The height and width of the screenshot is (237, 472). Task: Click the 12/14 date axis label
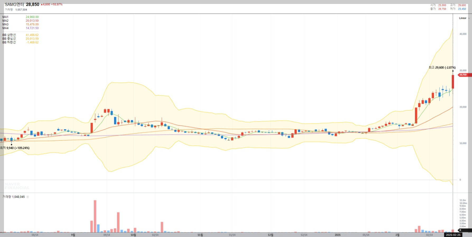coord(304,235)
